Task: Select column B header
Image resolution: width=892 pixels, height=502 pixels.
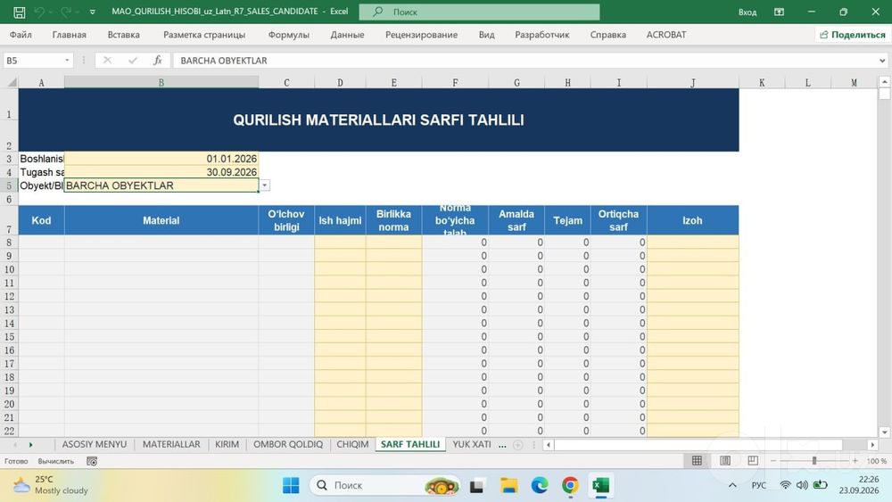Action: tap(161, 82)
